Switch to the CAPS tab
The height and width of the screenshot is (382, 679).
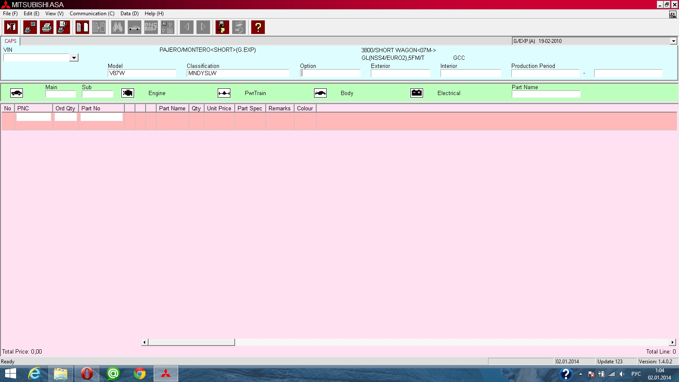pyautogui.click(x=11, y=41)
